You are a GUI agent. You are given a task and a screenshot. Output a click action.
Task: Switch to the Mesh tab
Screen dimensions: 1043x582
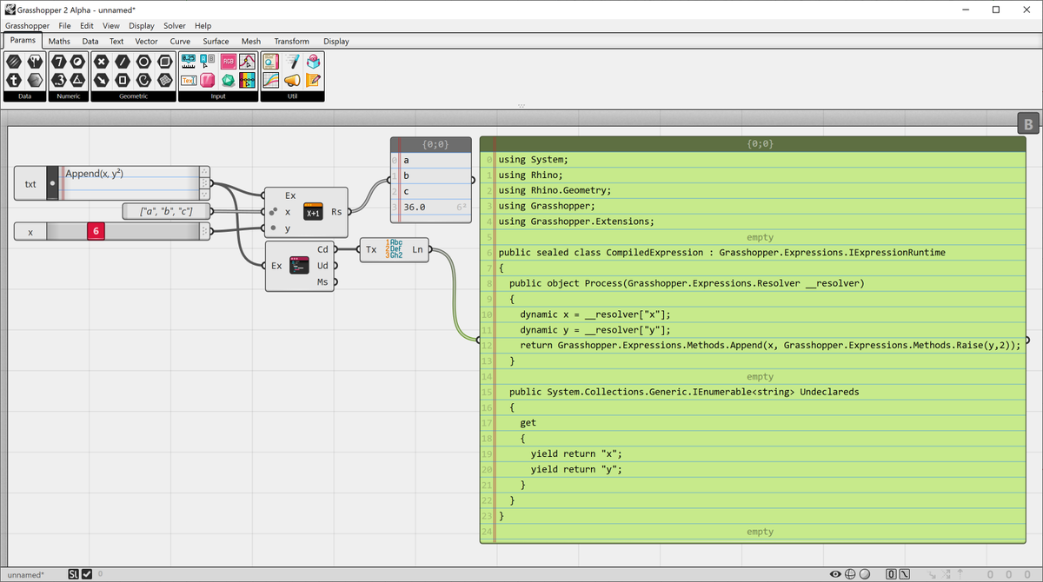251,41
